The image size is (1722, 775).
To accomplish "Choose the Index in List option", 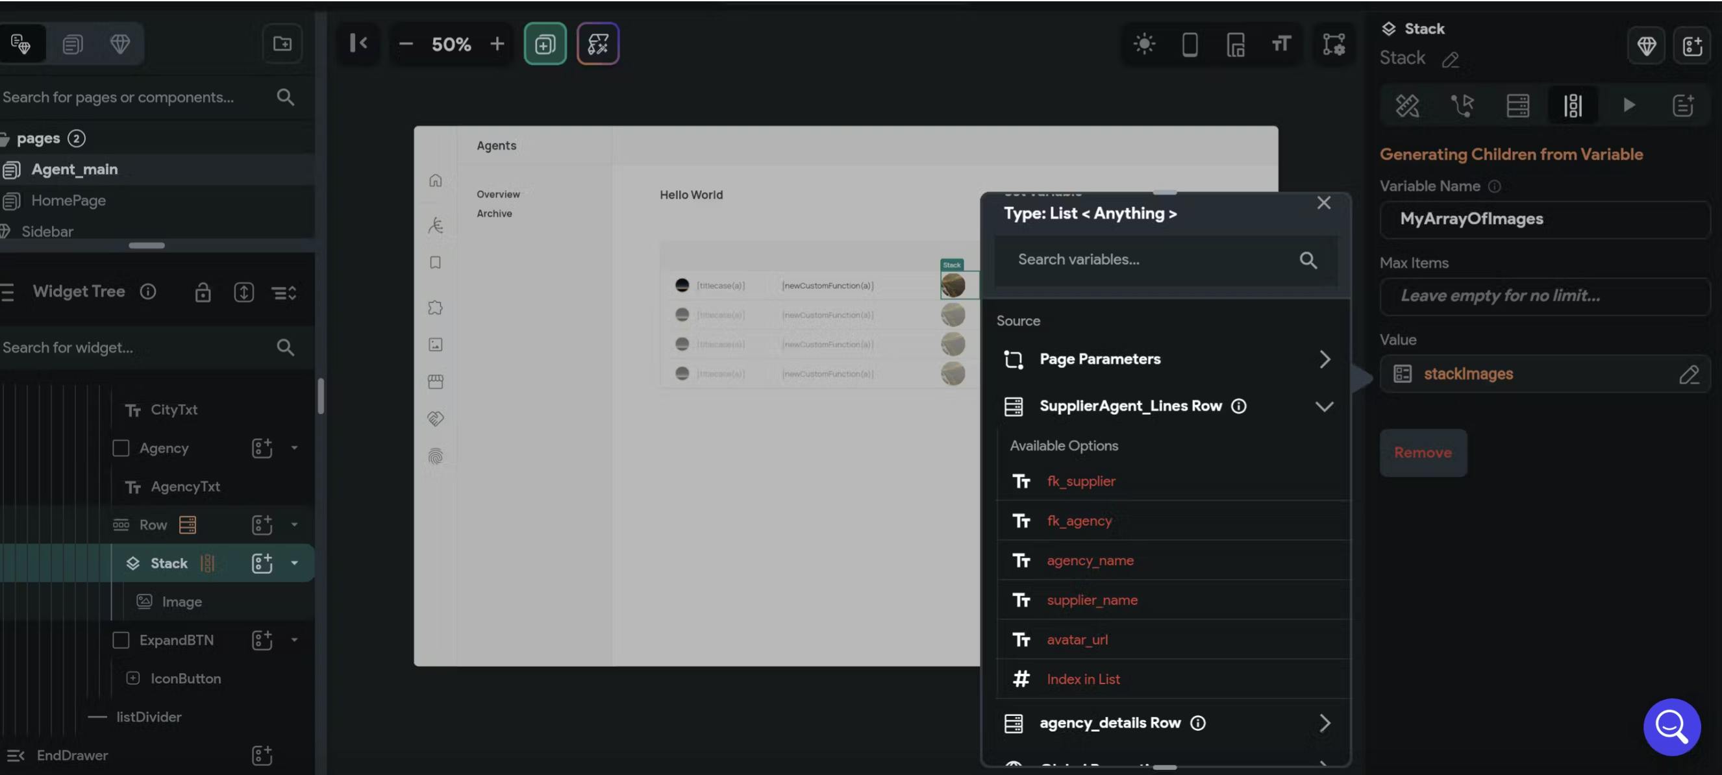I will click(x=1083, y=679).
